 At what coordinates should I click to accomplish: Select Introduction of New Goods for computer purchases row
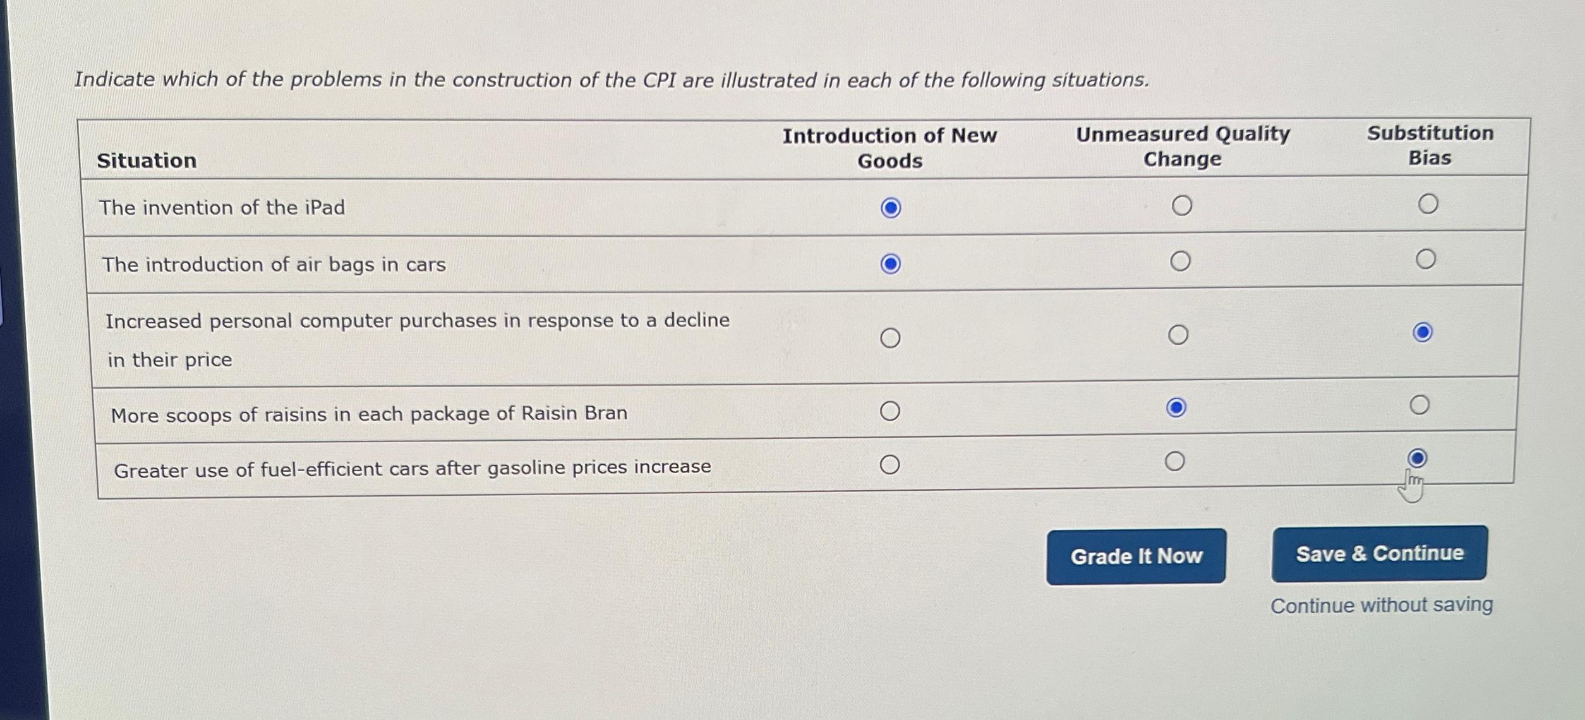pos(891,339)
